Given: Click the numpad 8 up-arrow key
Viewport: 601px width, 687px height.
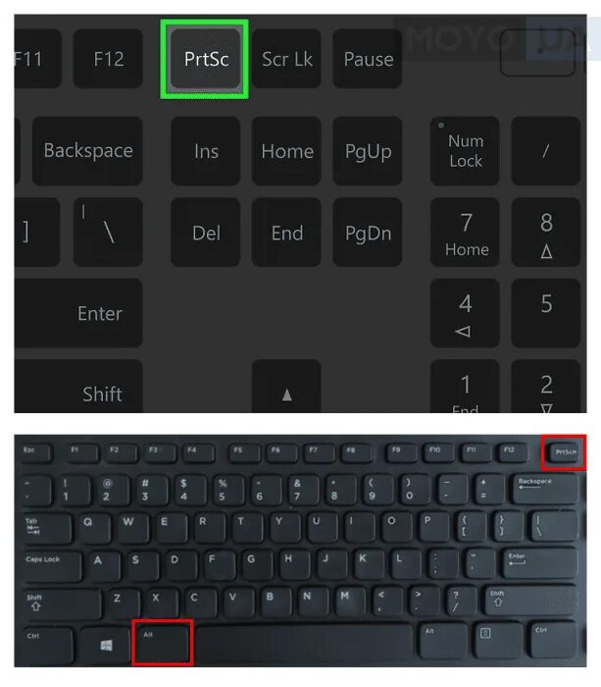Looking at the screenshot, I should (546, 233).
